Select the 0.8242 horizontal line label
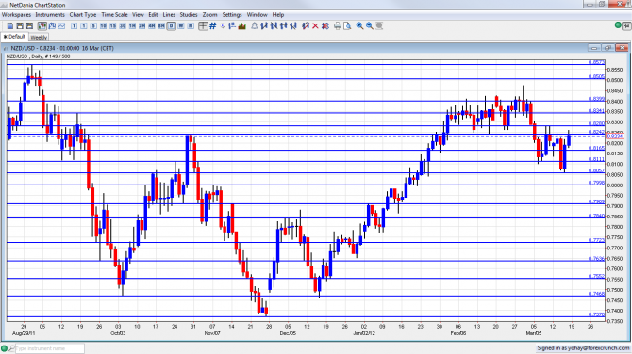Viewport: 632px width, 354px height. point(596,132)
